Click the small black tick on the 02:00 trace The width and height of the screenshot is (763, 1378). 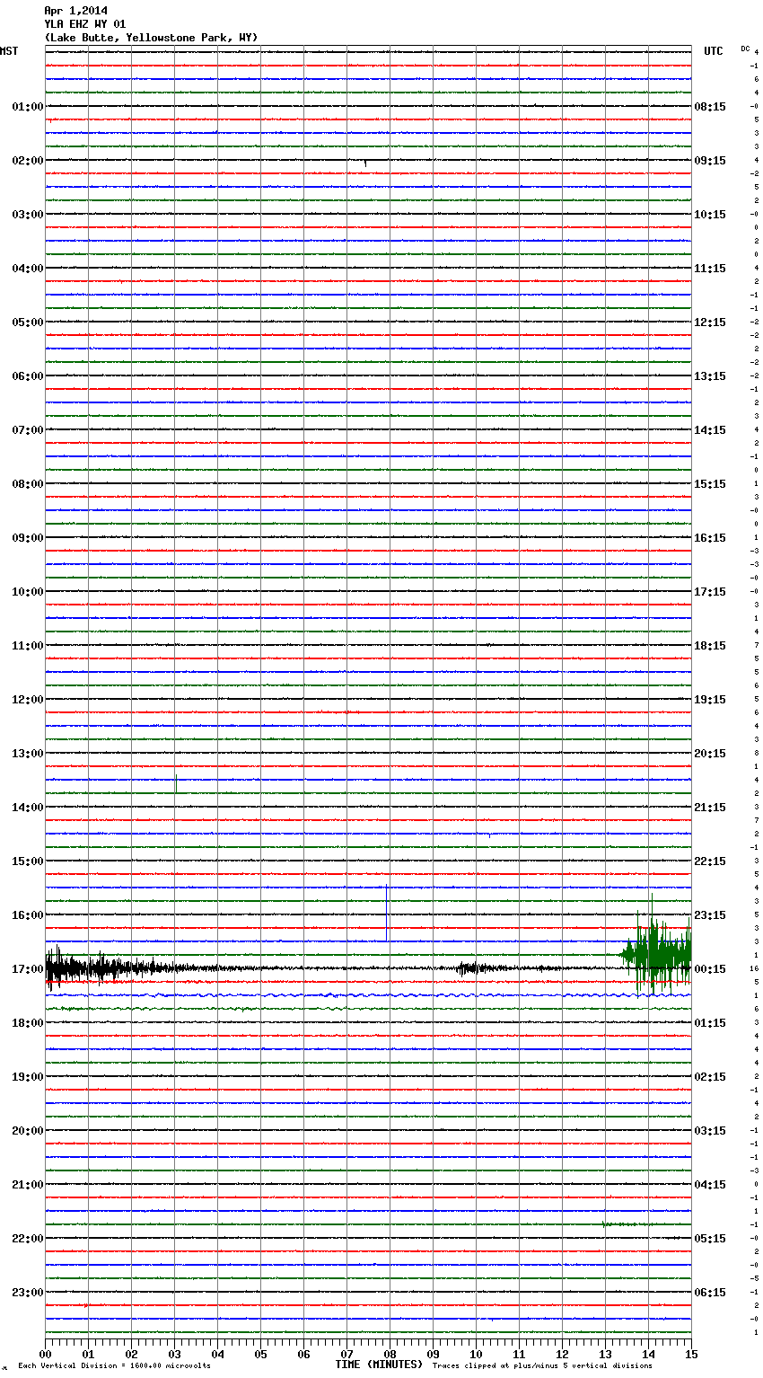tap(365, 163)
